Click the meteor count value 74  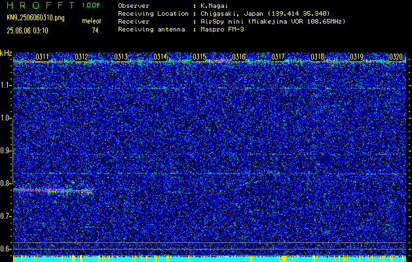point(95,31)
